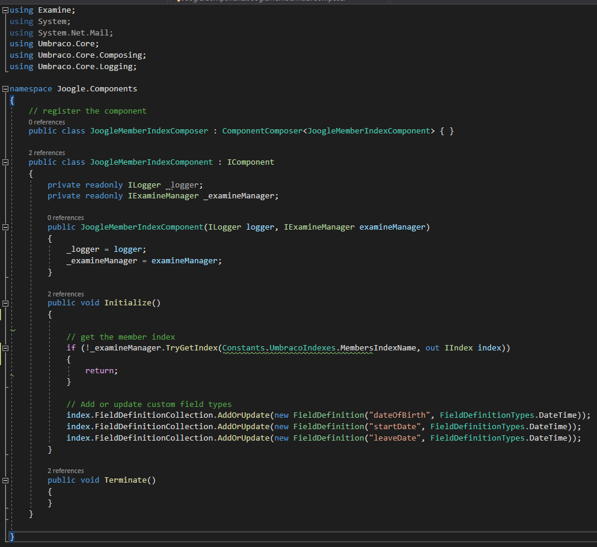Screen dimensions: 597x547
Task: Click the "leaveDate" string literal
Action: [x=395, y=438]
